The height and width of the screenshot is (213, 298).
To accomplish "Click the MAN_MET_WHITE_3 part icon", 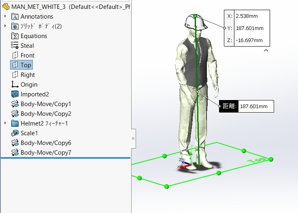I will 6,6.
